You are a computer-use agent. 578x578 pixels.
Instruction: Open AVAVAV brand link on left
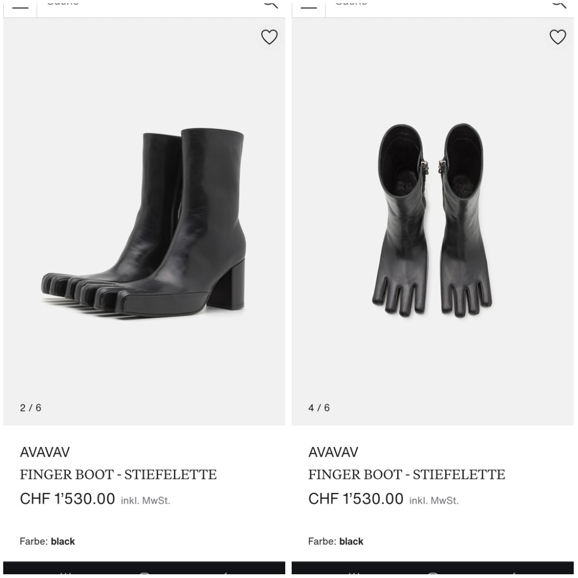44,452
